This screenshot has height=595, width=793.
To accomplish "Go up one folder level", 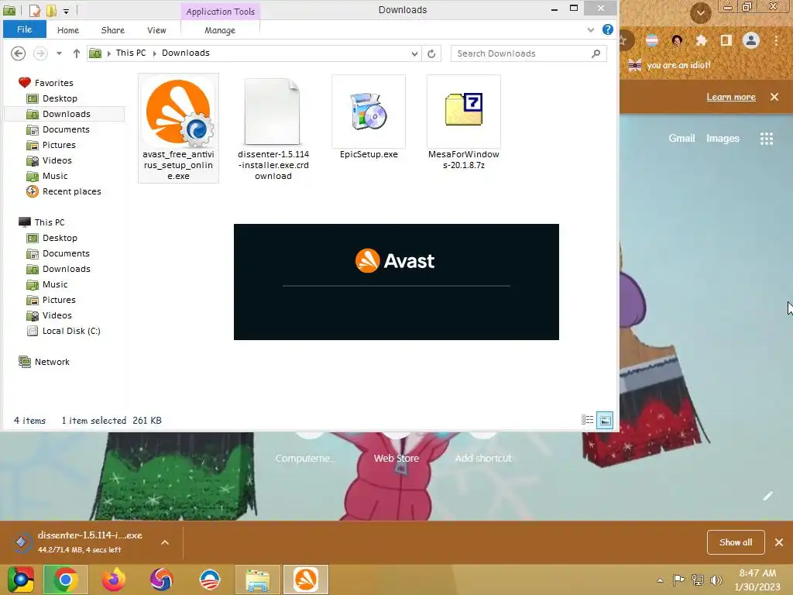I will pos(77,53).
